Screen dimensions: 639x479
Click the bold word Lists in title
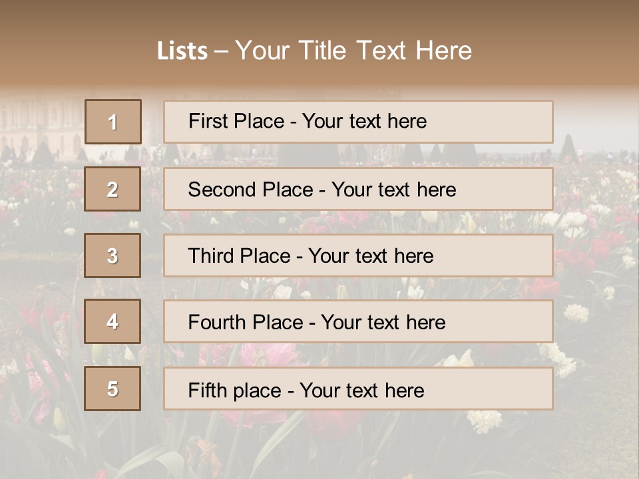[x=182, y=51]
